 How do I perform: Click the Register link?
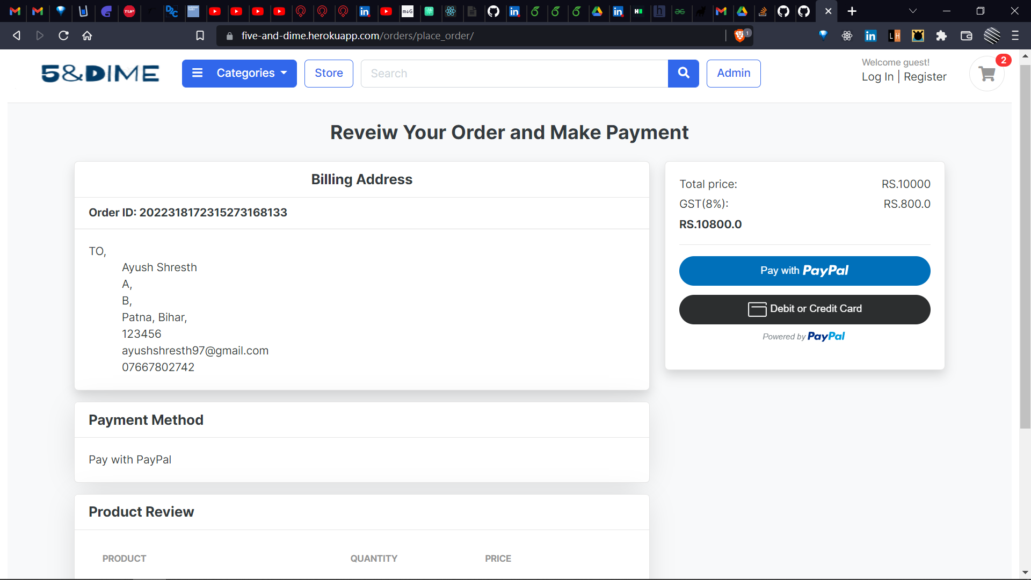tap(925, 77)
